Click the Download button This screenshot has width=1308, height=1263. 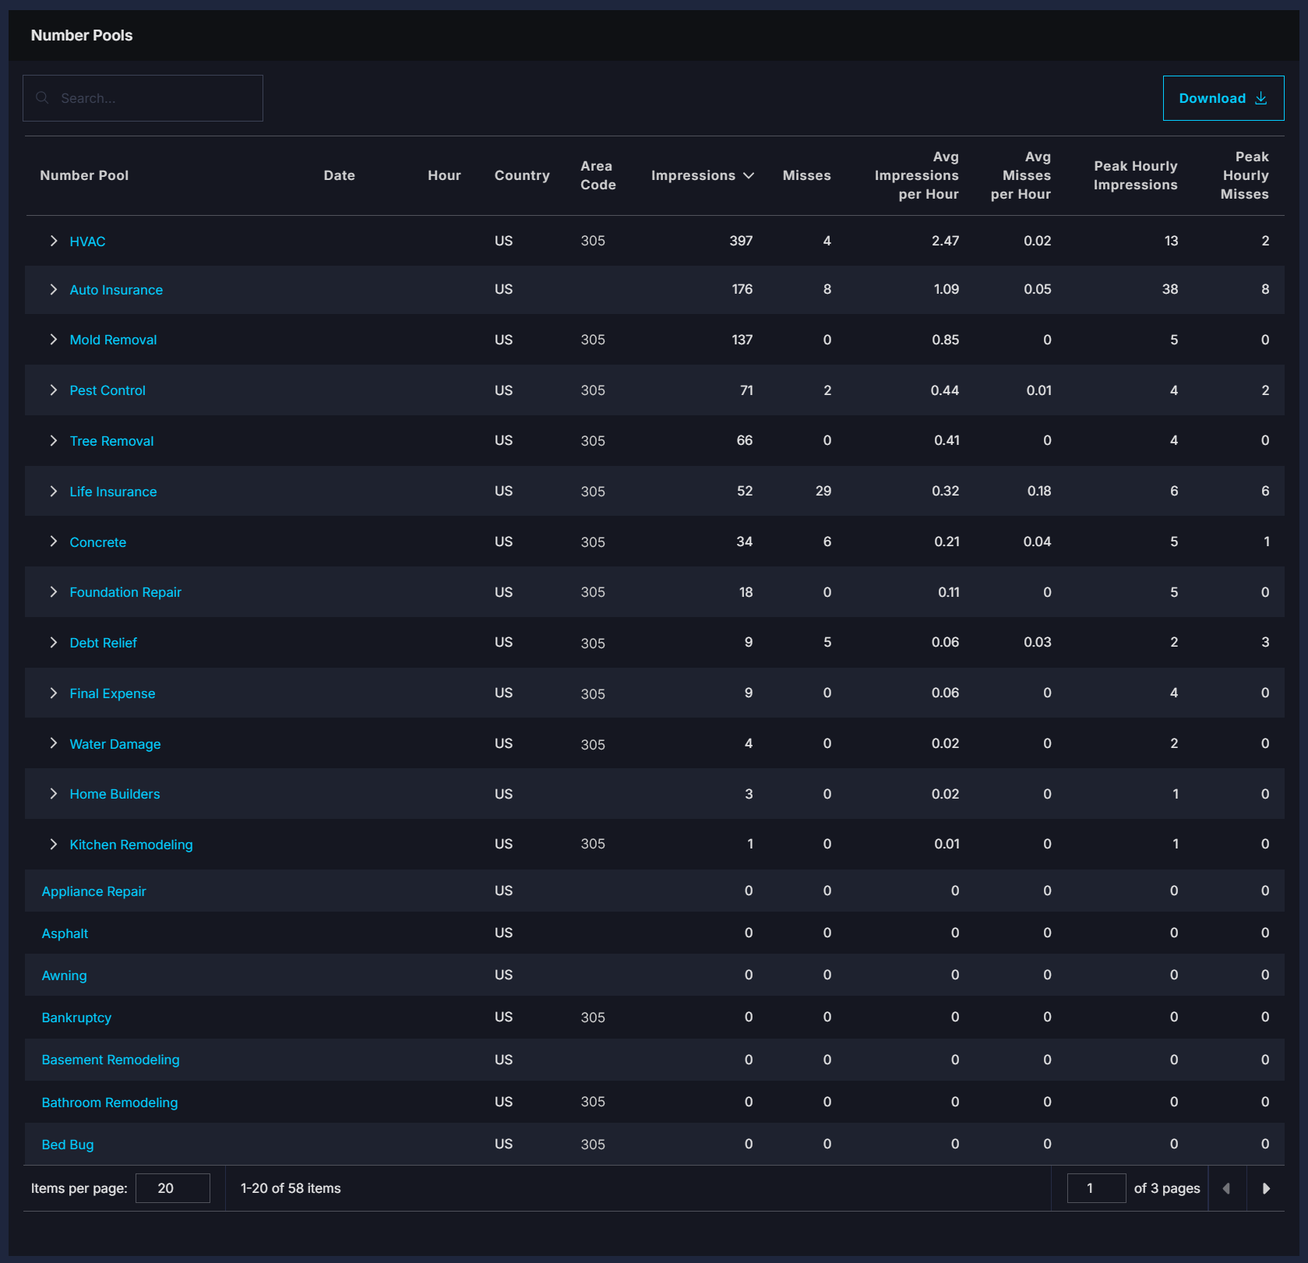tap(1223, 98)
